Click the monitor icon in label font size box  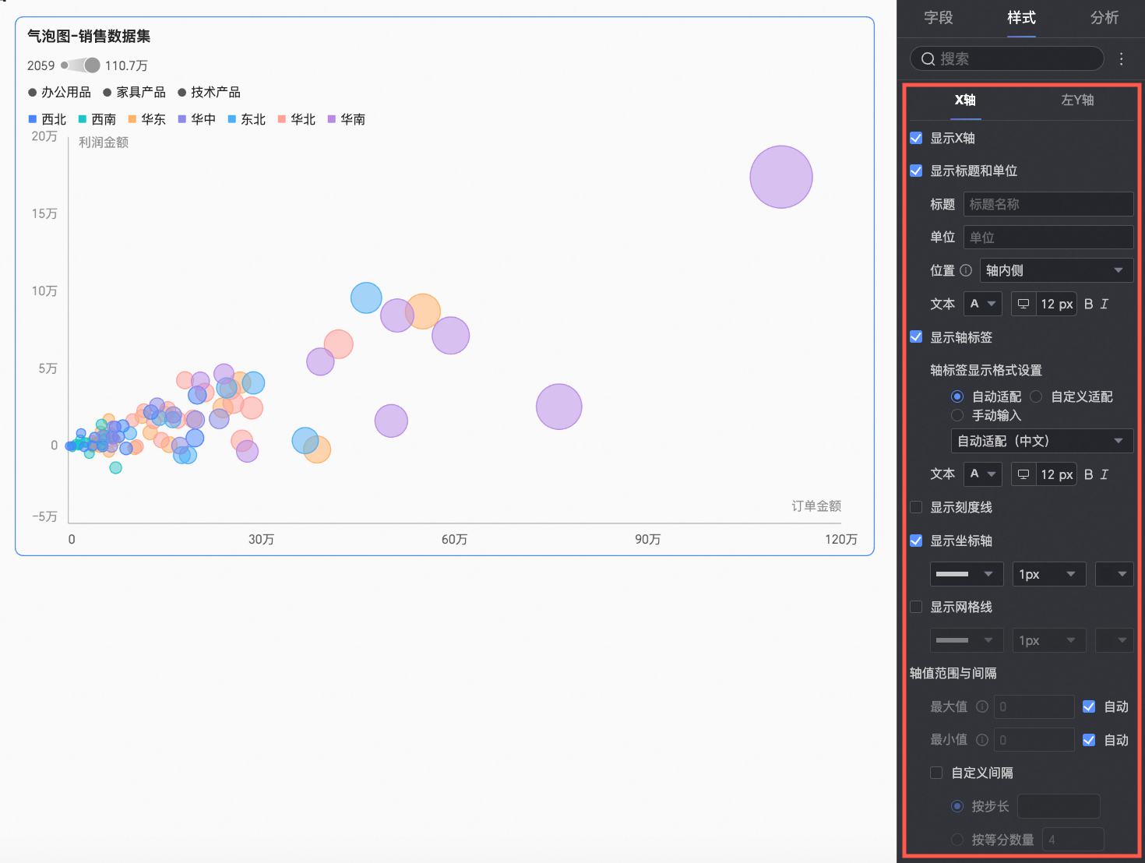click(1023, 474)
